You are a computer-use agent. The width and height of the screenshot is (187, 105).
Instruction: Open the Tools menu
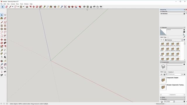tap(21, 4)
